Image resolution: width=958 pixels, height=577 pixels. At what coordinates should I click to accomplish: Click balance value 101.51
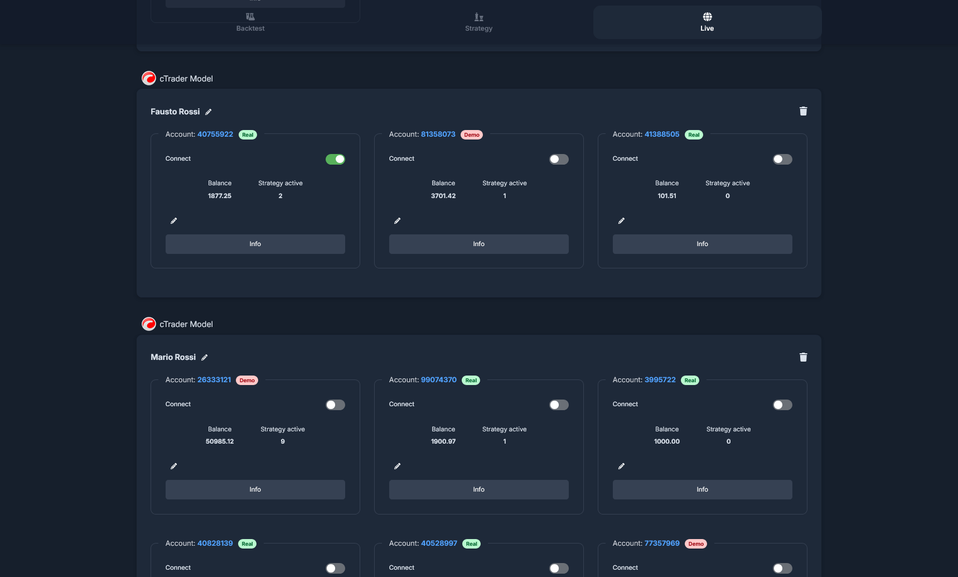(x=667, y=196)
